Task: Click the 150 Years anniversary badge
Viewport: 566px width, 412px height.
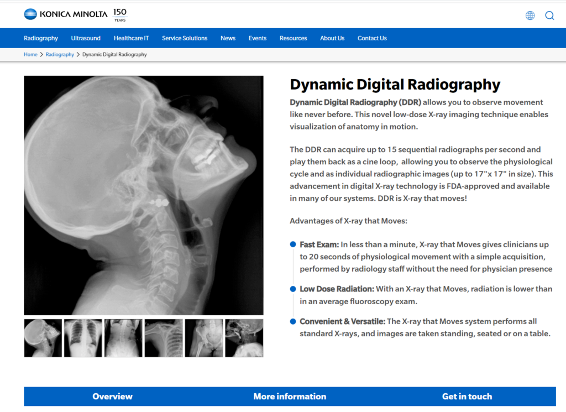Action: [x=120, y=15]
